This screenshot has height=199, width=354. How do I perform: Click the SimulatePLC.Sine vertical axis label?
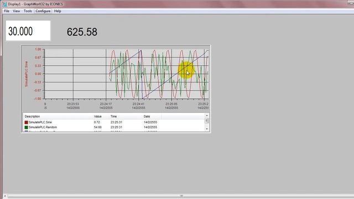tap(27, 74)
